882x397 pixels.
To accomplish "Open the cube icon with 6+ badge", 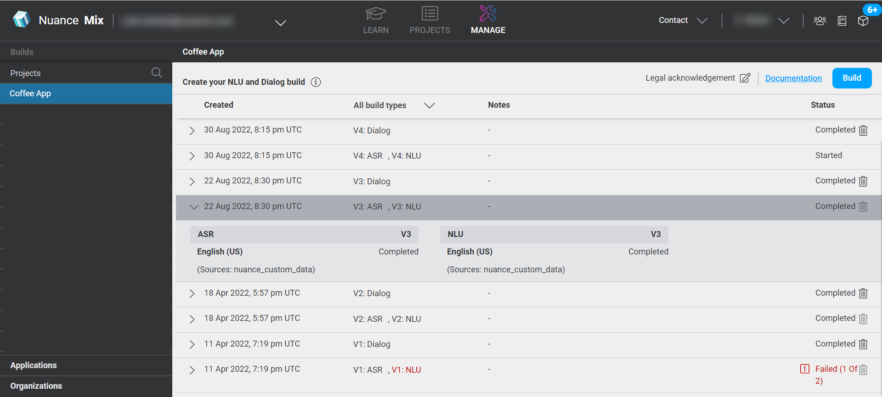I will click(863, 21).
